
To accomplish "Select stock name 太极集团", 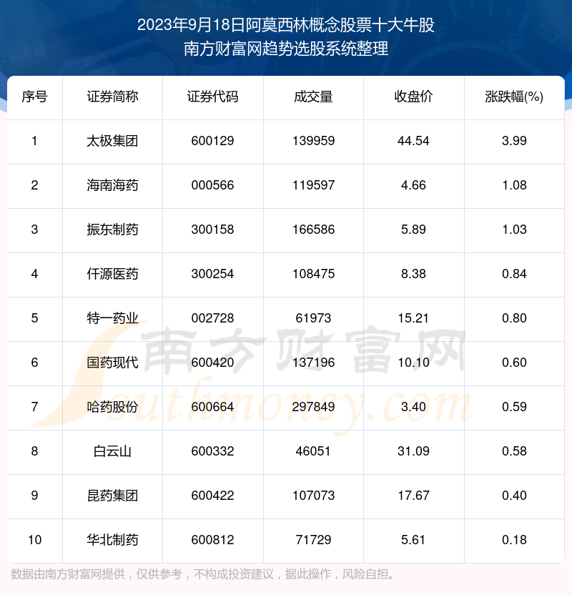I will [x=112, y=141].
